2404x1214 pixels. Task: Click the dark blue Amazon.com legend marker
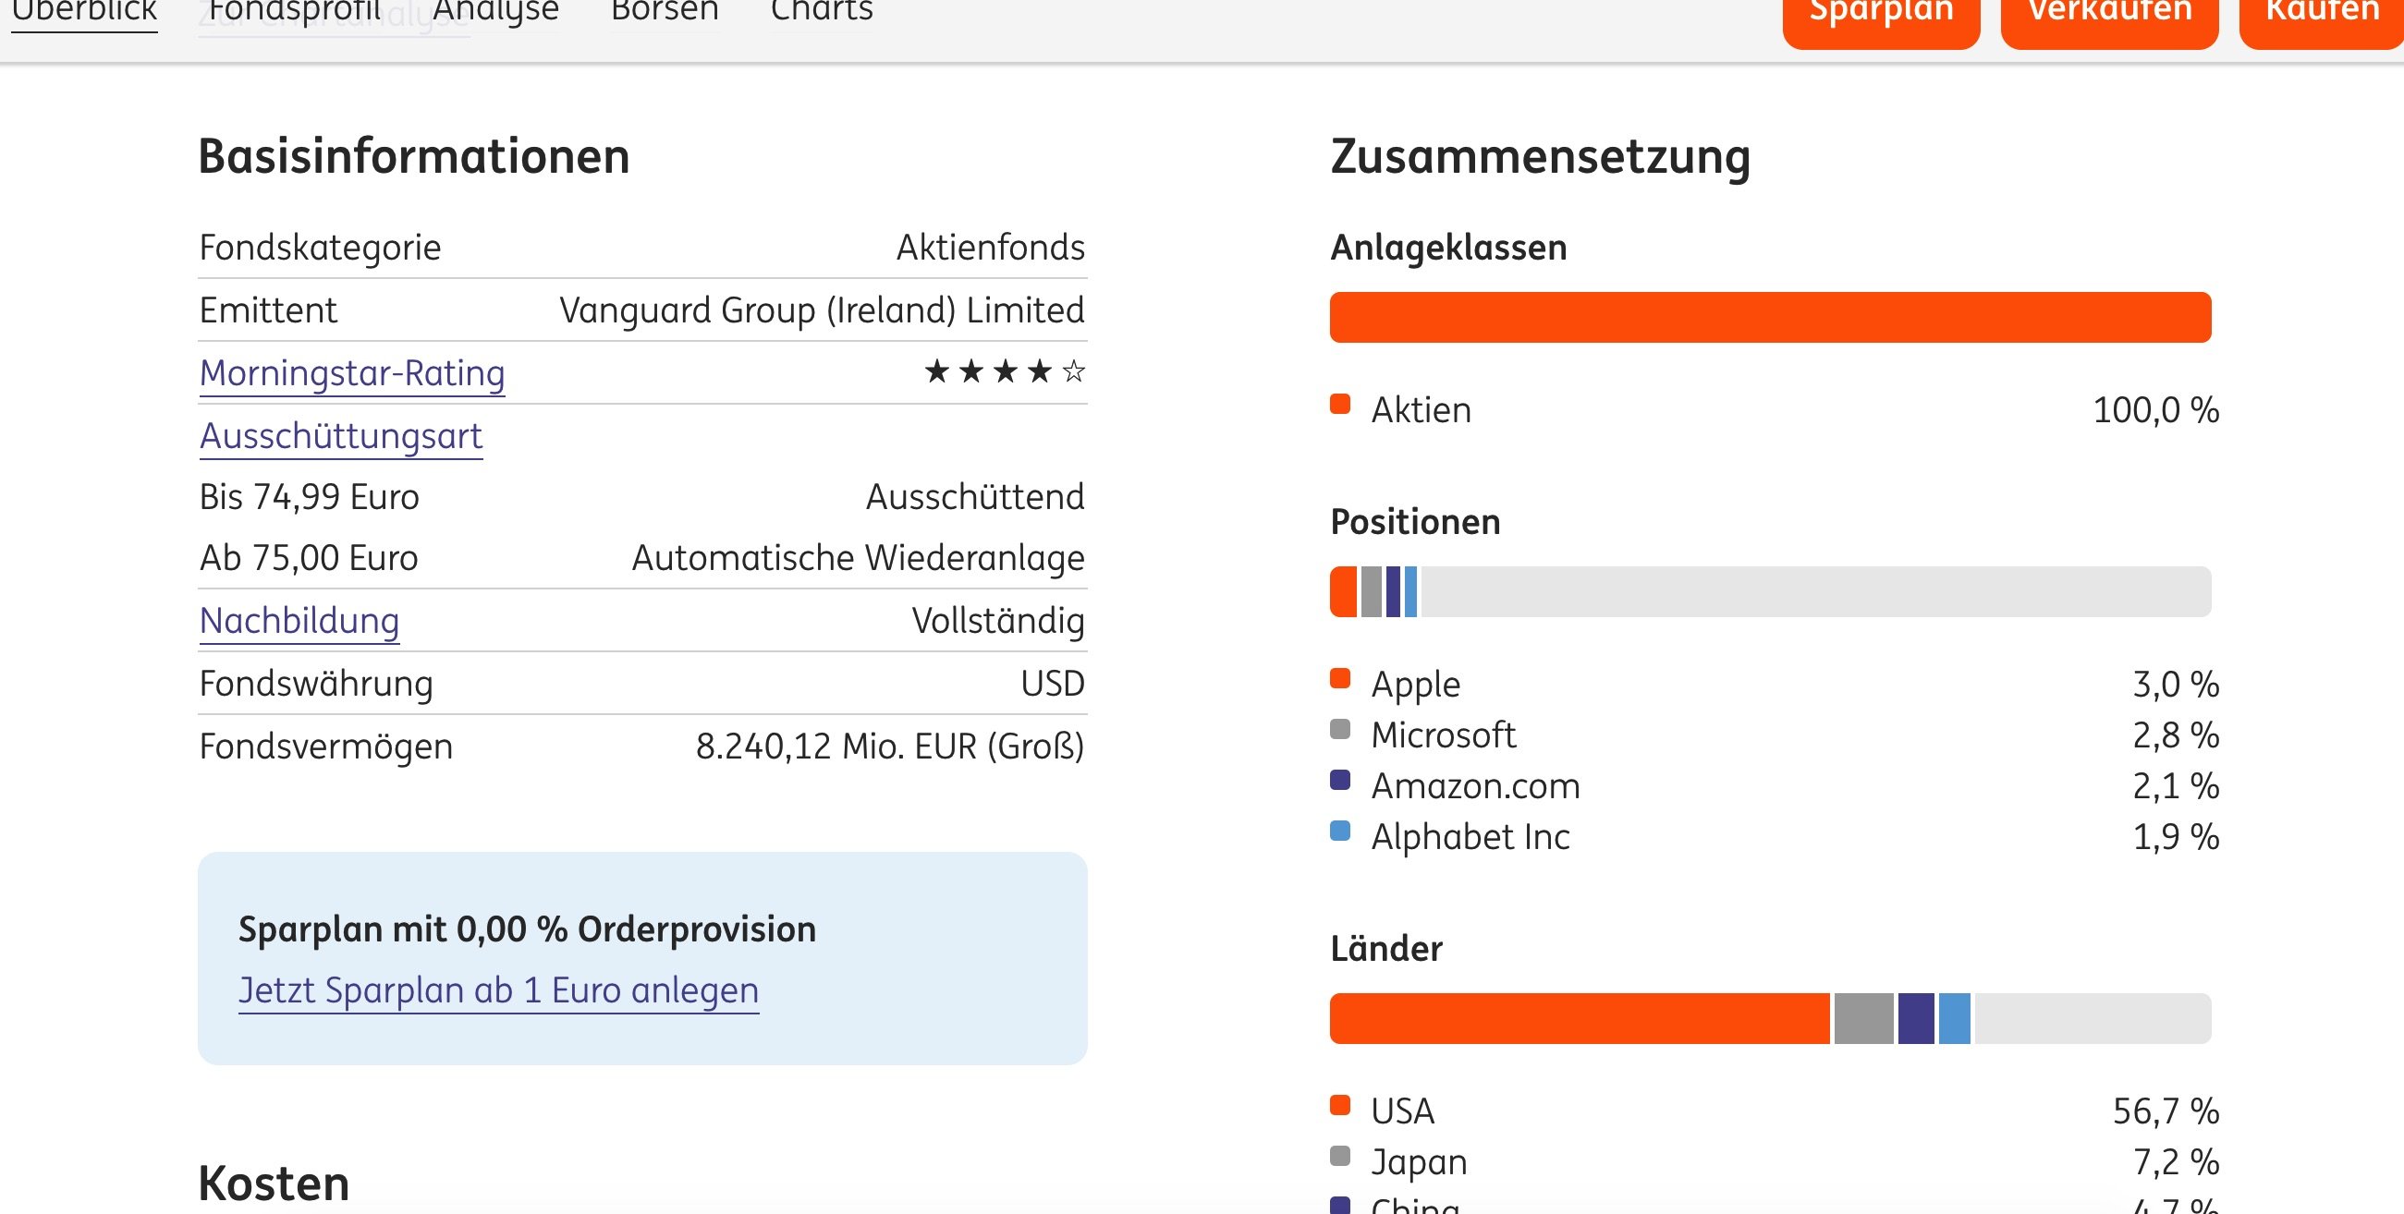[x=1340, y=780]
